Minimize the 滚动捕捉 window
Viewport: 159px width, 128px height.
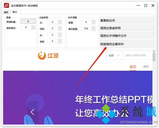[x=138, y=5]
